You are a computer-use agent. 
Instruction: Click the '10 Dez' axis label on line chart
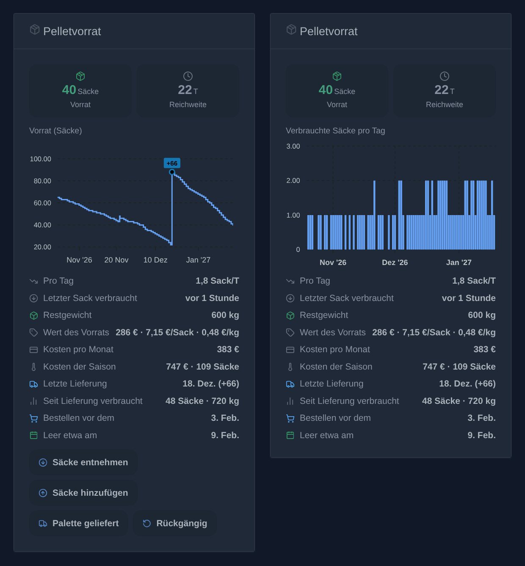(155, 260)
